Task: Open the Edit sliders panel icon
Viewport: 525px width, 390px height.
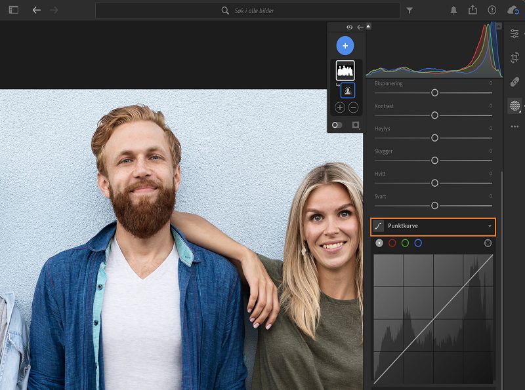Action: coord(514,33)
